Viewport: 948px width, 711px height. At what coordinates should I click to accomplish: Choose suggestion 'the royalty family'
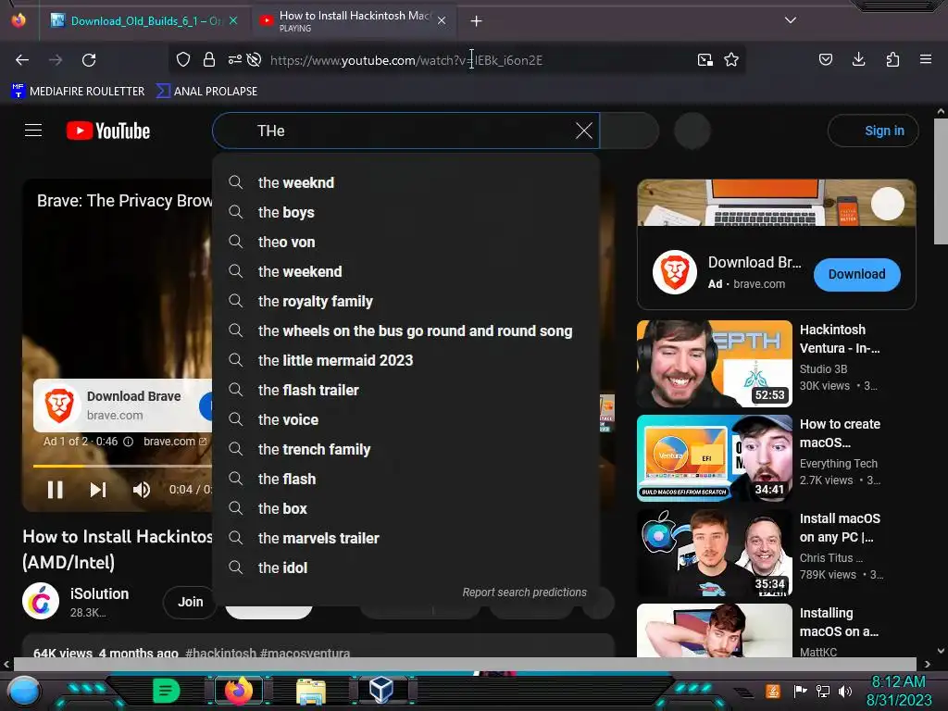[405, 301]
